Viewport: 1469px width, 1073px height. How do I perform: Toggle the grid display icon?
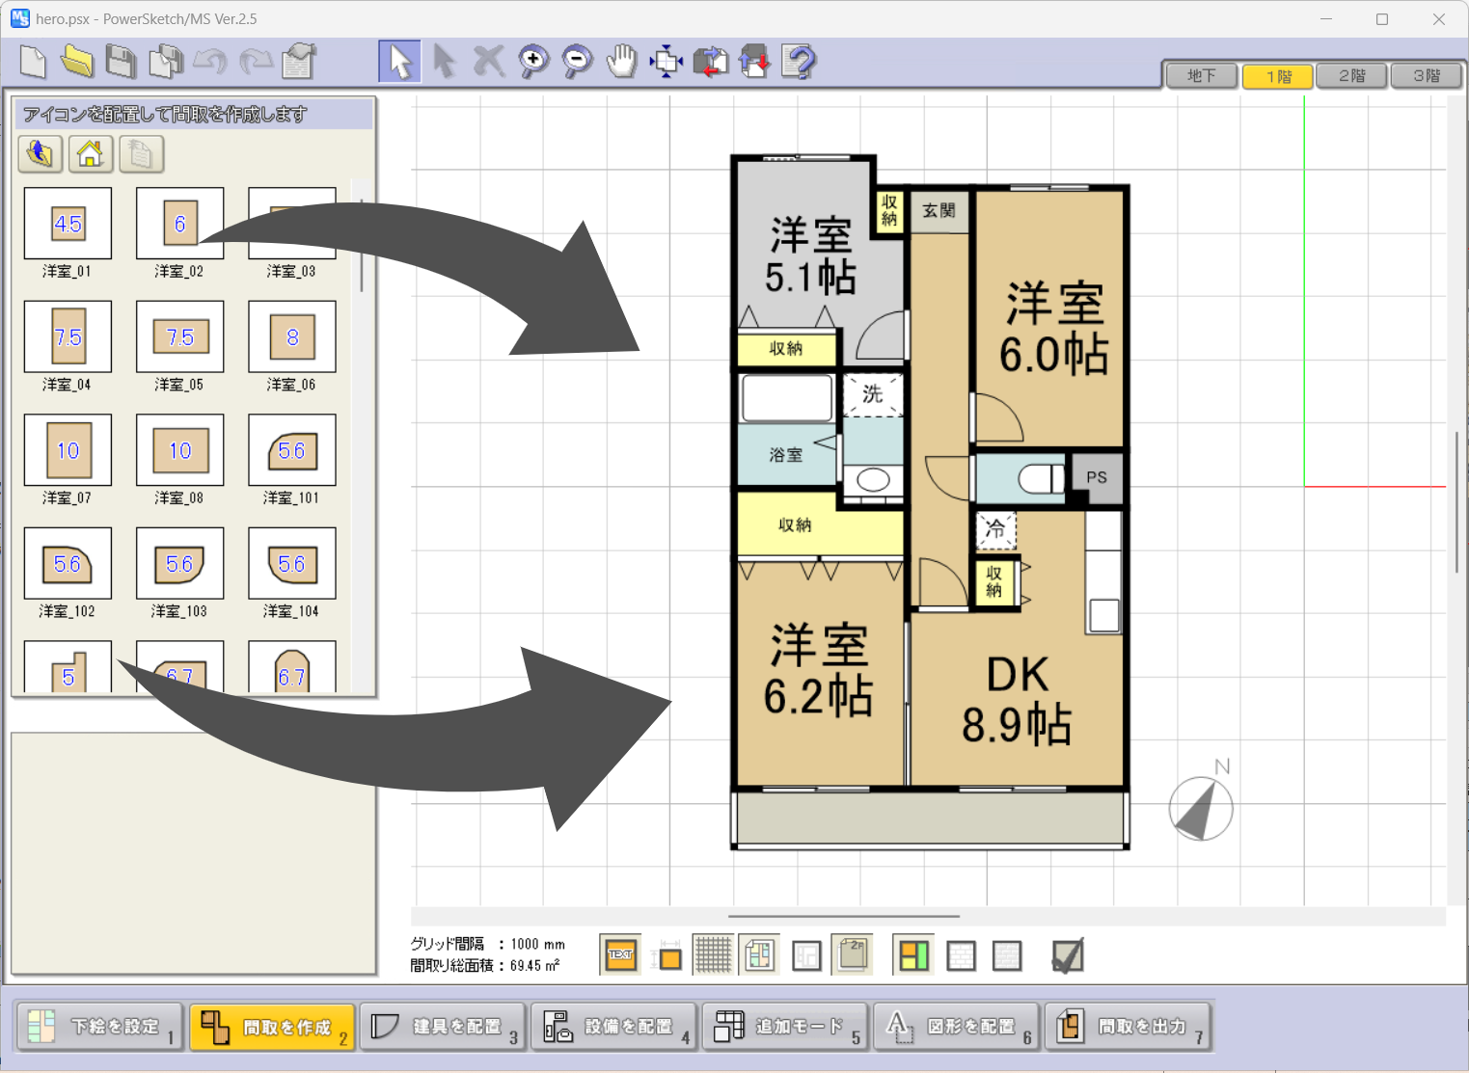click(x=713, y=954)
